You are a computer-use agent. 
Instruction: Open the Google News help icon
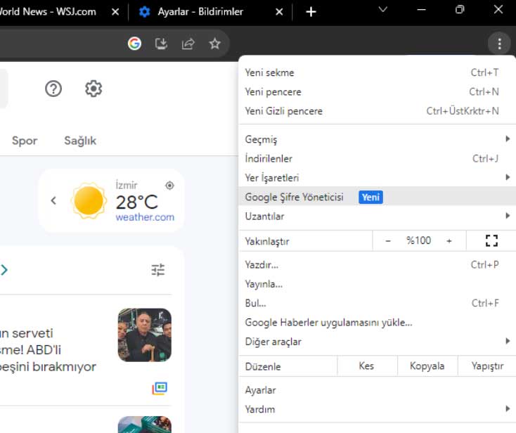pyautogui.click(x=53, y=89)
